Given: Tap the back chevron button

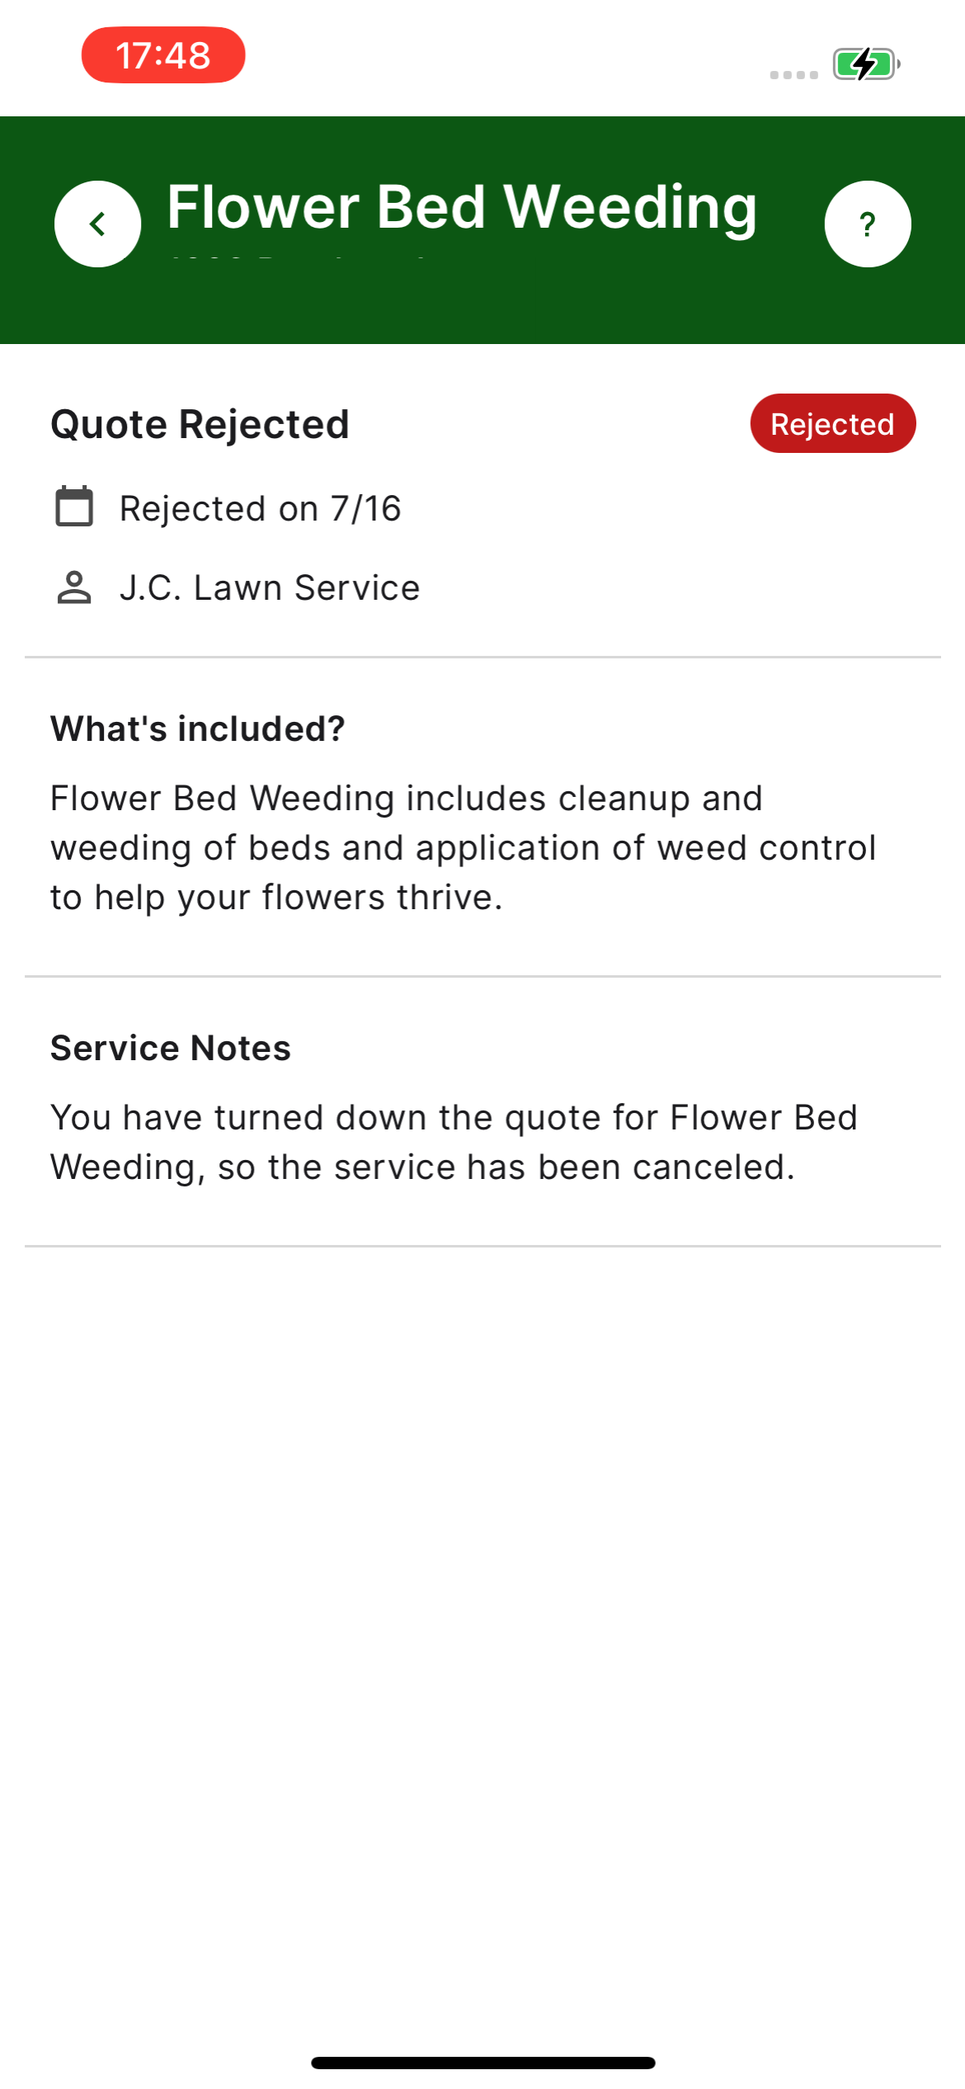Looking at the screenshot, I should pyautogui.click(x=97, y=224).
